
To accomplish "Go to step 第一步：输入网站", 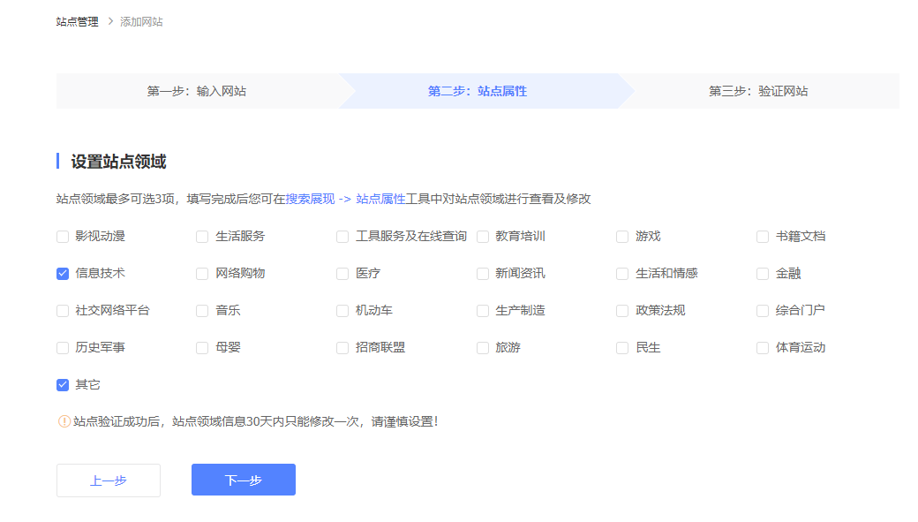I will (196, 91).
